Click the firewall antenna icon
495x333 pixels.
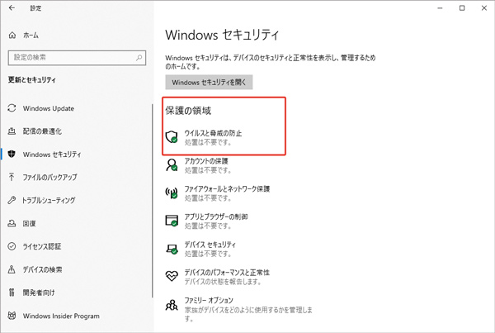coord(172,193)
